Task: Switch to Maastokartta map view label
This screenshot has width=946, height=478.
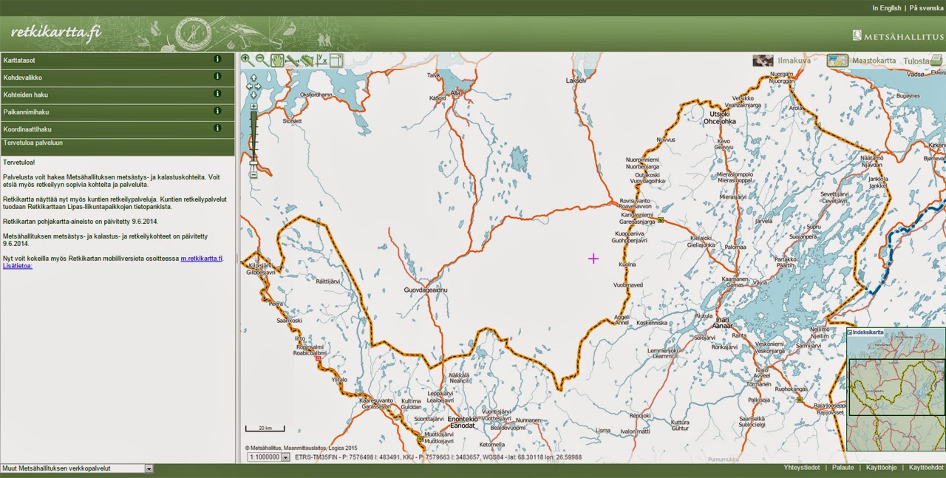Action: [x=874, y=61]
